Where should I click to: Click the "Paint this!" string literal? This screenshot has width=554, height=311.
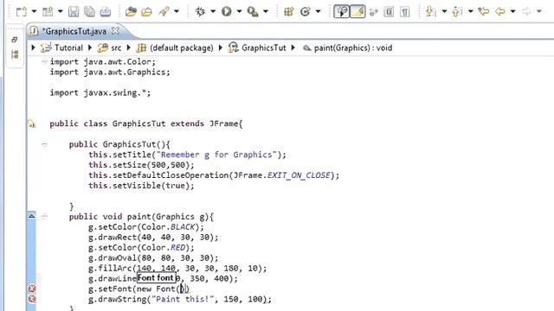183,299
